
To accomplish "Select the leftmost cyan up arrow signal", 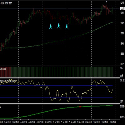I will click(x=51, y=26).
